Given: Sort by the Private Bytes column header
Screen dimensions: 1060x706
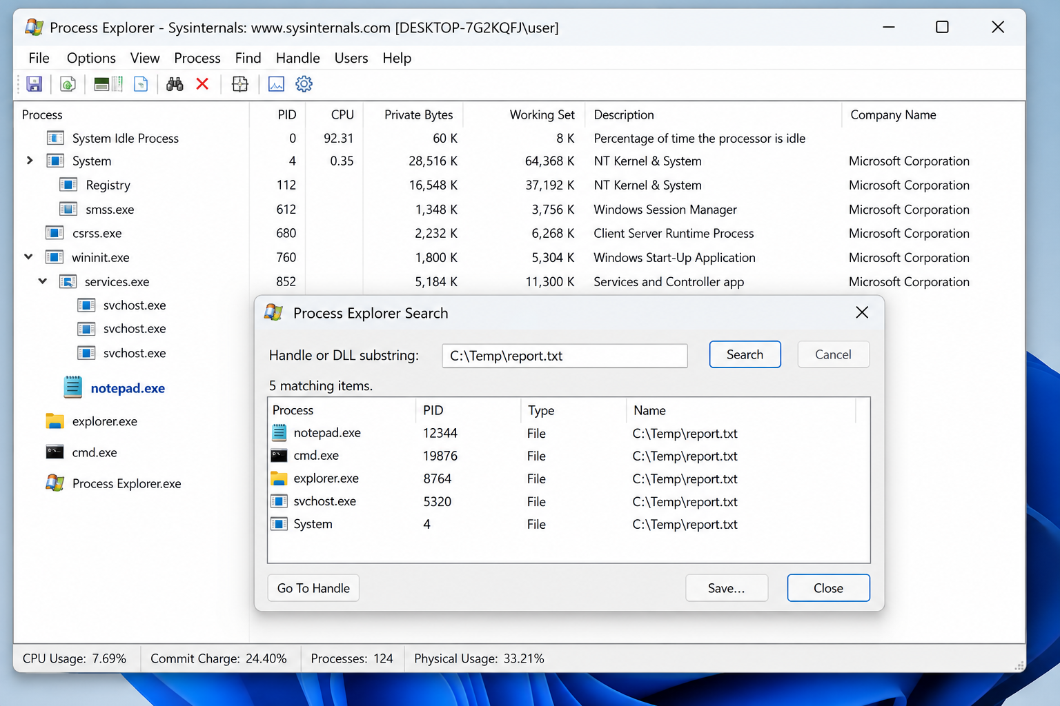Looking at the screenshot, I should 413,114.
